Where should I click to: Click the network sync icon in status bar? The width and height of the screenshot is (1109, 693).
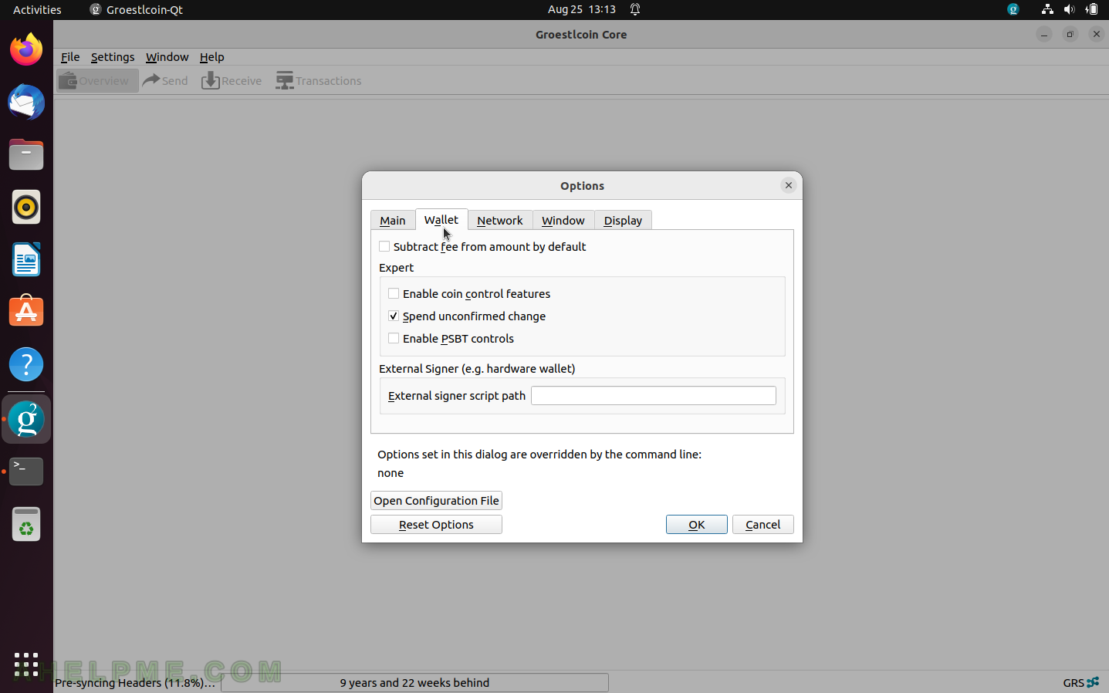1093,682
